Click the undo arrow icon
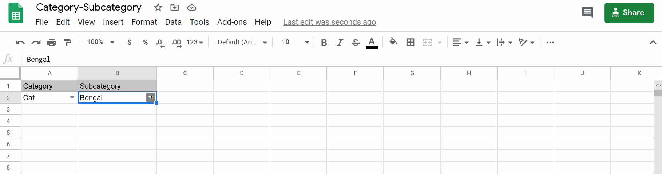Screen dimensions: 662x174 point(20,43)
